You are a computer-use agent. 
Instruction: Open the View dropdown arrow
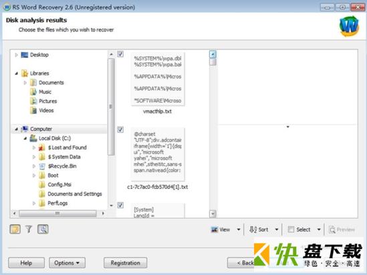coord(239,230)
